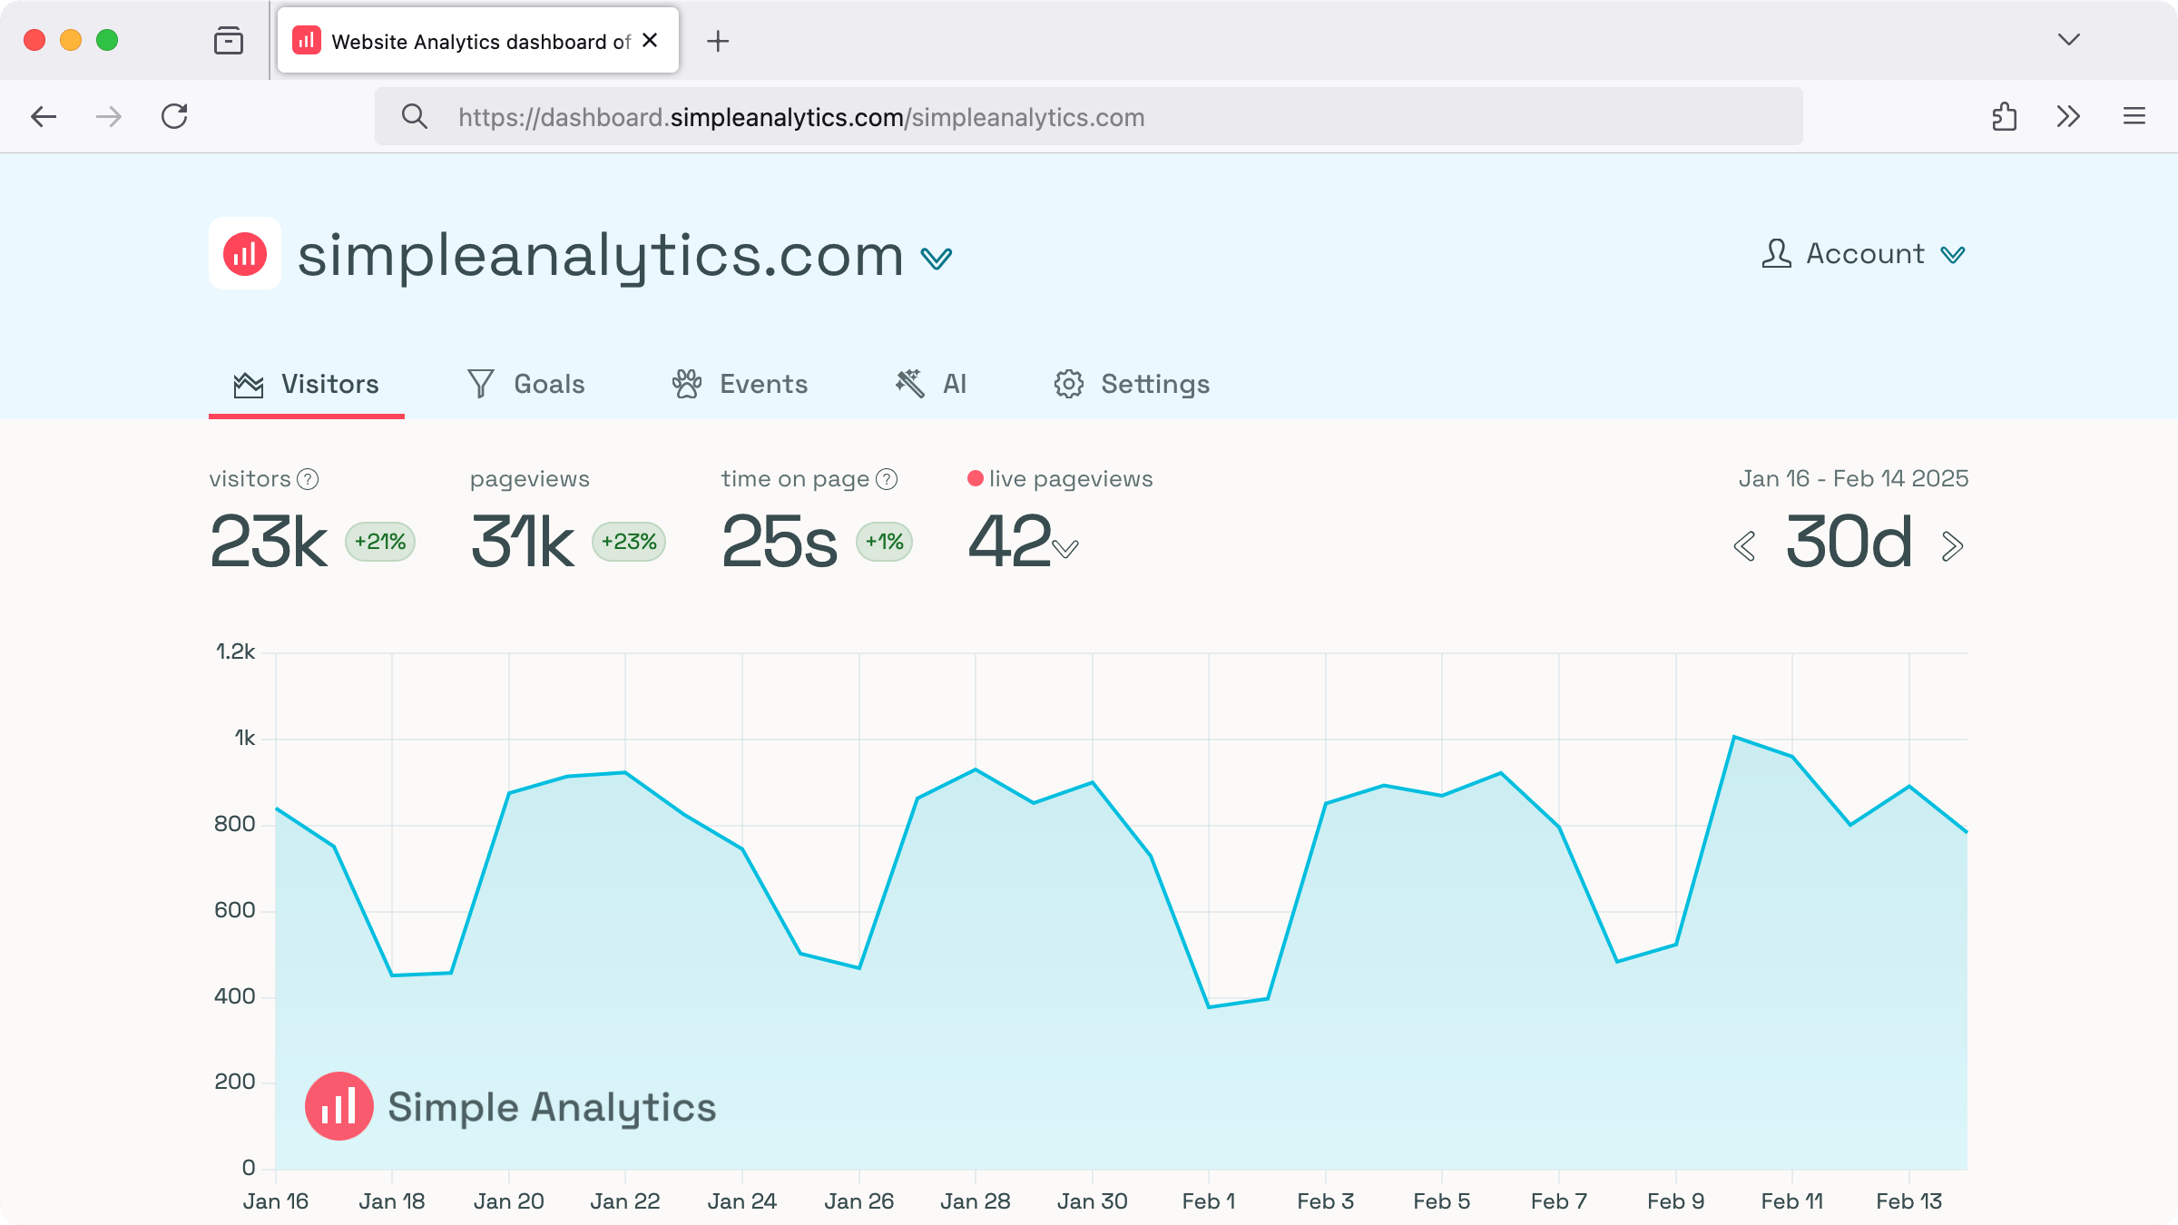The width and height of the screenshot is (2178, 1225).
Task: Open the visitors help question mark
Action: pos(307,477)
